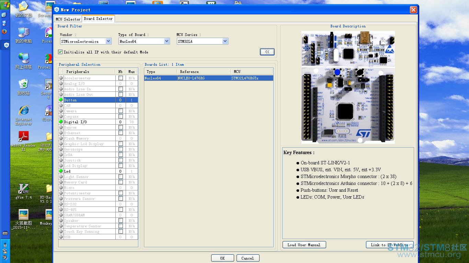Click the Reference column header
The width and height of the screenshot is (469, 263).
point(204,72)
